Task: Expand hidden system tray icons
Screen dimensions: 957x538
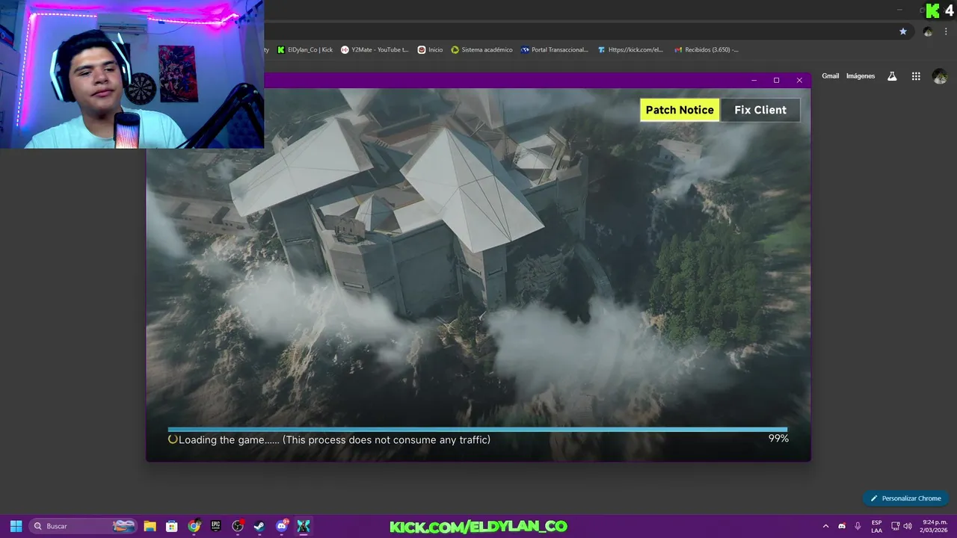Action: (825, 526)
